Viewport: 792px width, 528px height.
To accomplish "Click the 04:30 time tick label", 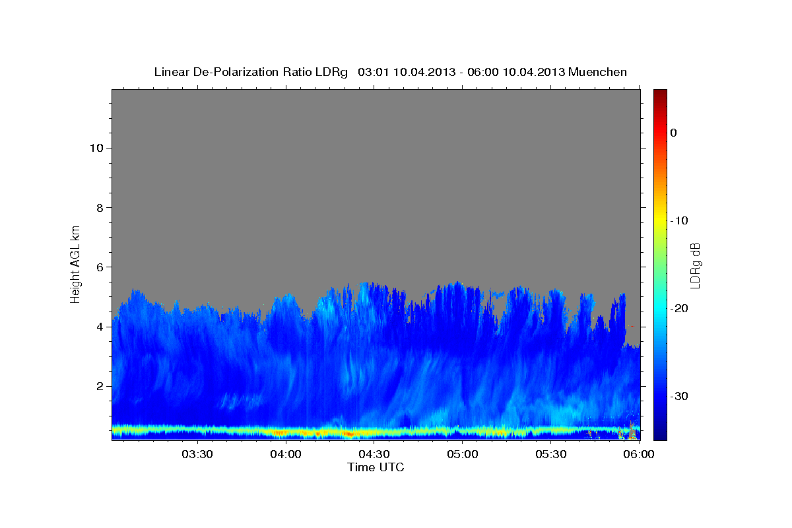I will click(x=374, y=455).
